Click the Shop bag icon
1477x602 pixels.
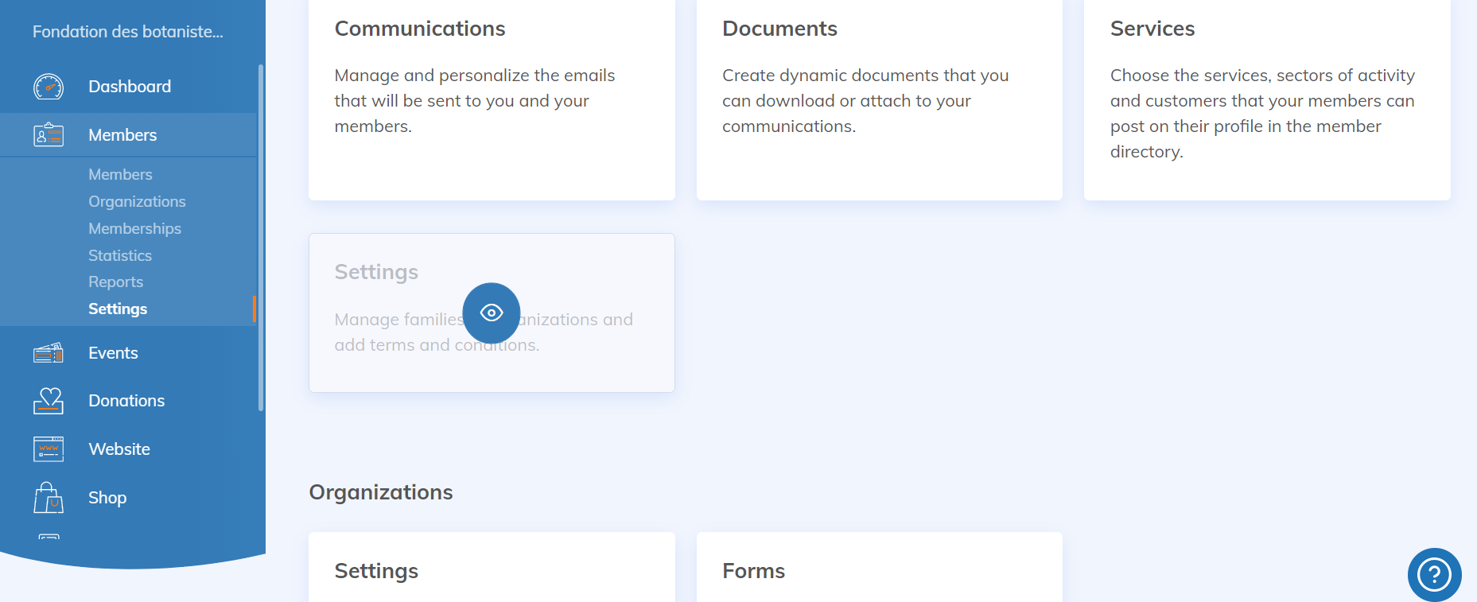(x=49, y=498)
